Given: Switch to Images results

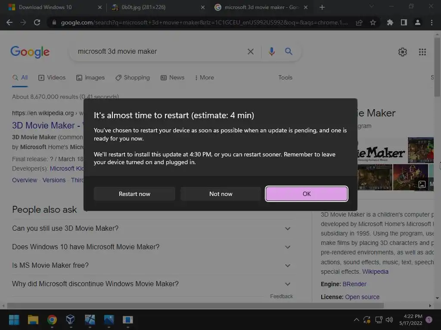Looking at the screenshot, I should point(90,77).
